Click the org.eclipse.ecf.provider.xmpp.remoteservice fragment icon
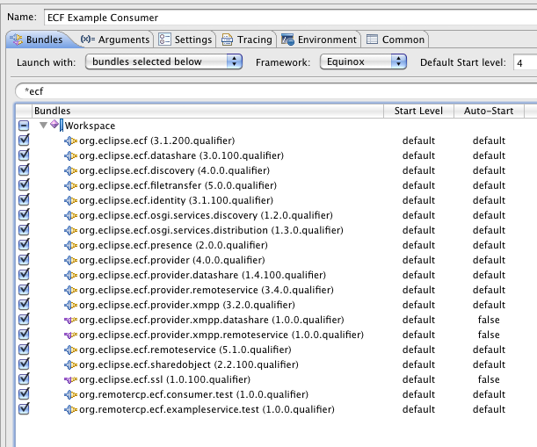The height and width of the screenshot is (447, 537). pos(70,335)
